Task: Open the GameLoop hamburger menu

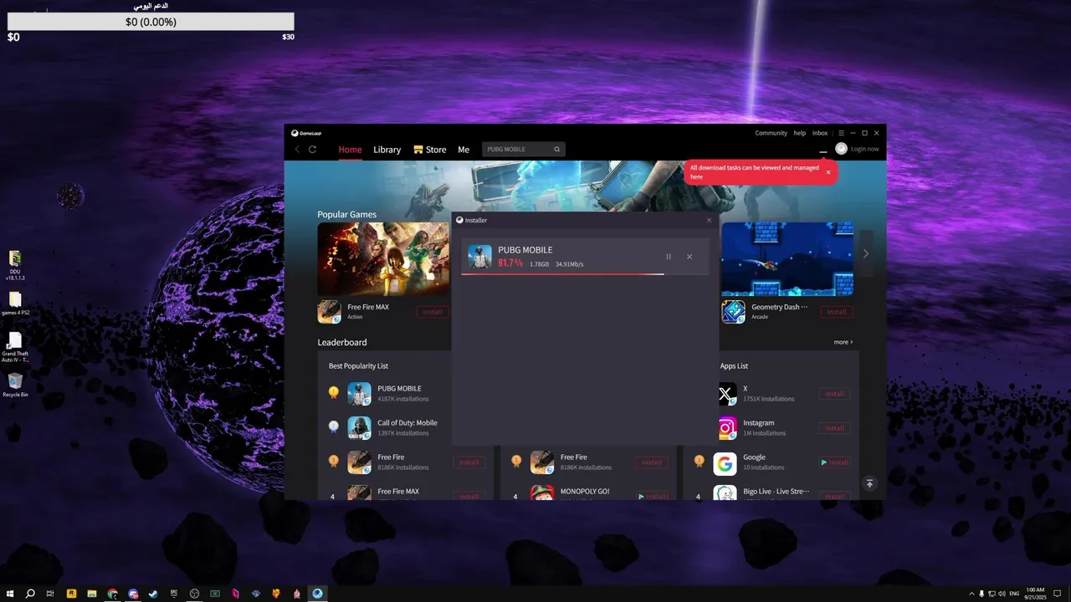Action: [x=841, y=133]
